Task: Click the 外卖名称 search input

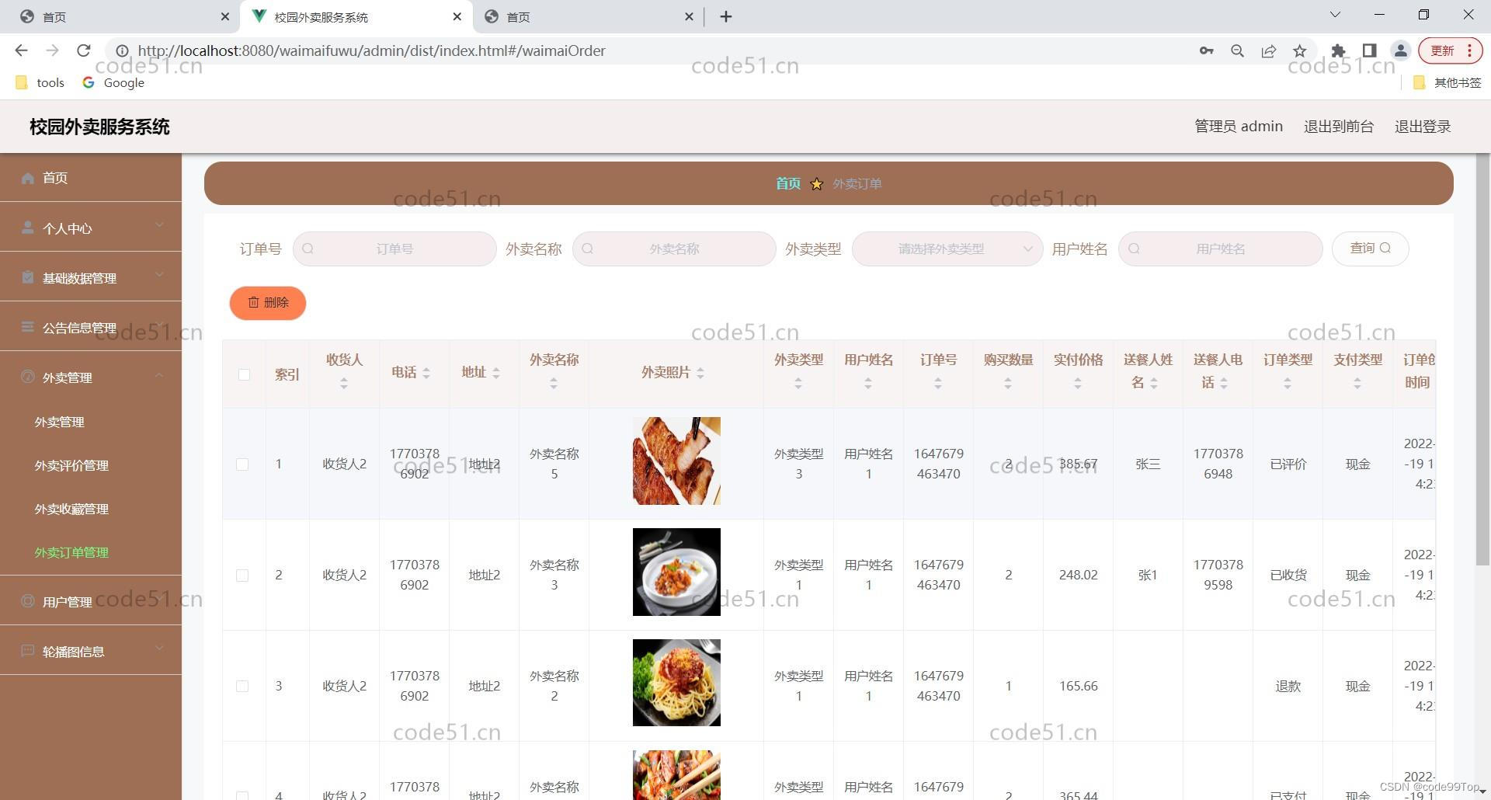Action: click(x=674, y=249)
